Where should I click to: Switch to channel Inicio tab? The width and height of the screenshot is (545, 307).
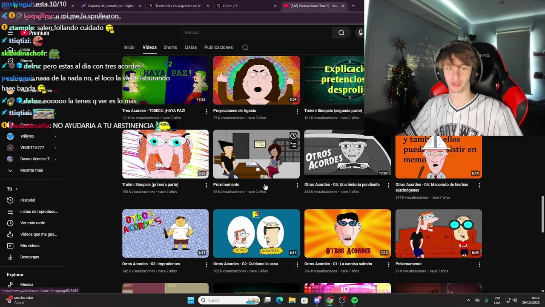point(129,47)
